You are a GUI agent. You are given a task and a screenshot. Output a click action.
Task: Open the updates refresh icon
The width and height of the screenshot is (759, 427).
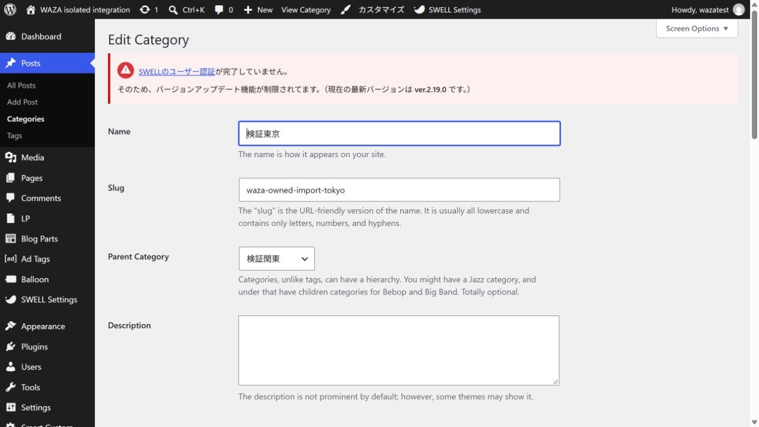[x=145, y=10]
